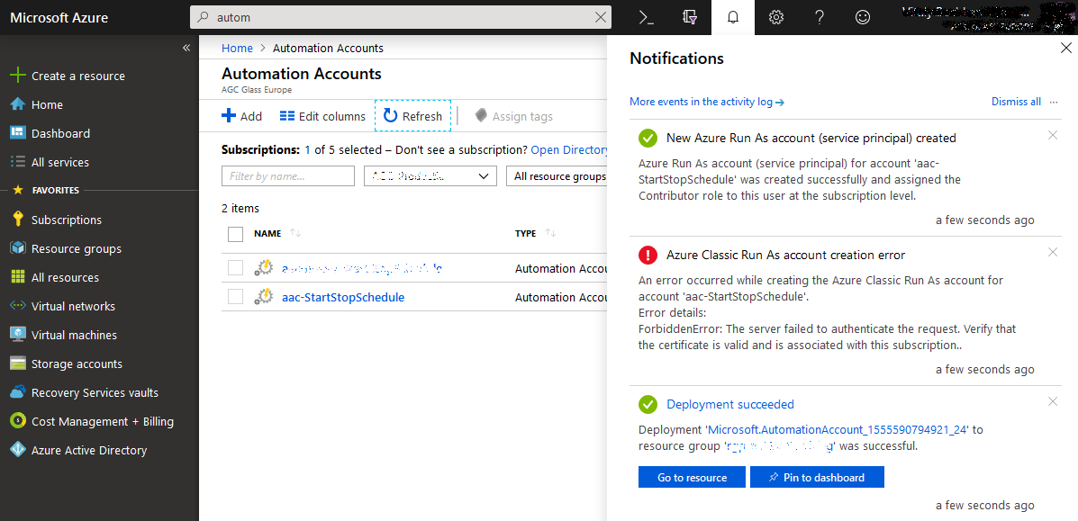Open Virtual networks favorite
This screenshot has width=1078, height=521.
(x=62, y=307)
